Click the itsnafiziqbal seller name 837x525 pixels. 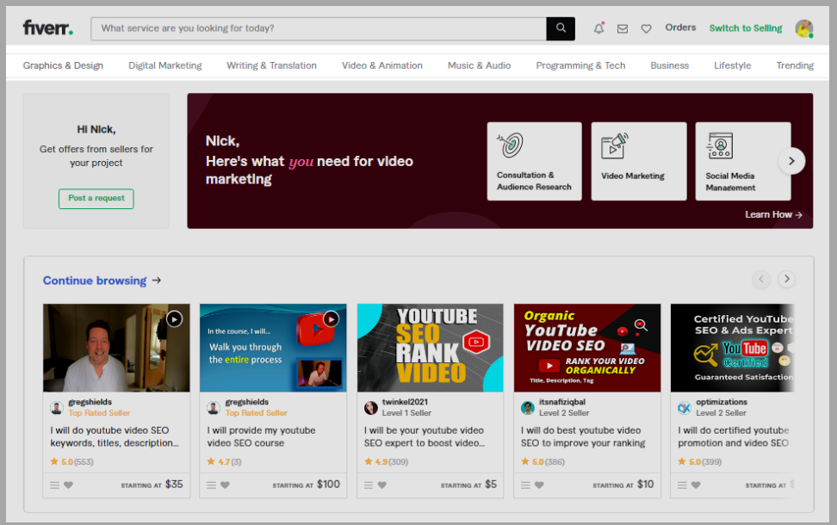[x=562, y=402]
